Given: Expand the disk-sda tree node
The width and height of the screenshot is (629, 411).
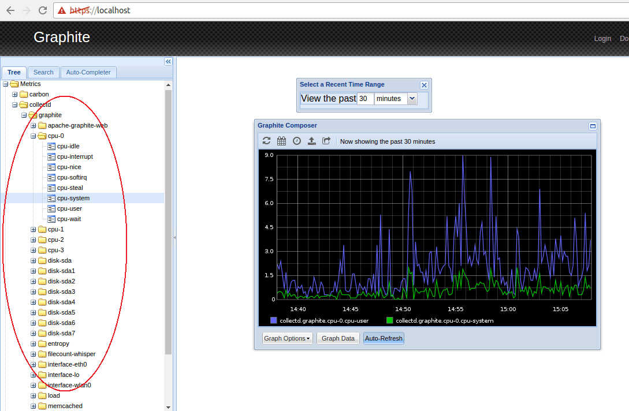Looking at the screenshot, I should tap(33, 260).
